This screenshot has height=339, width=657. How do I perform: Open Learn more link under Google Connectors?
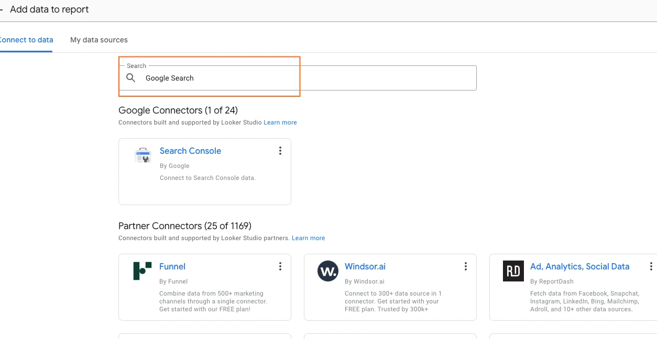280,122
